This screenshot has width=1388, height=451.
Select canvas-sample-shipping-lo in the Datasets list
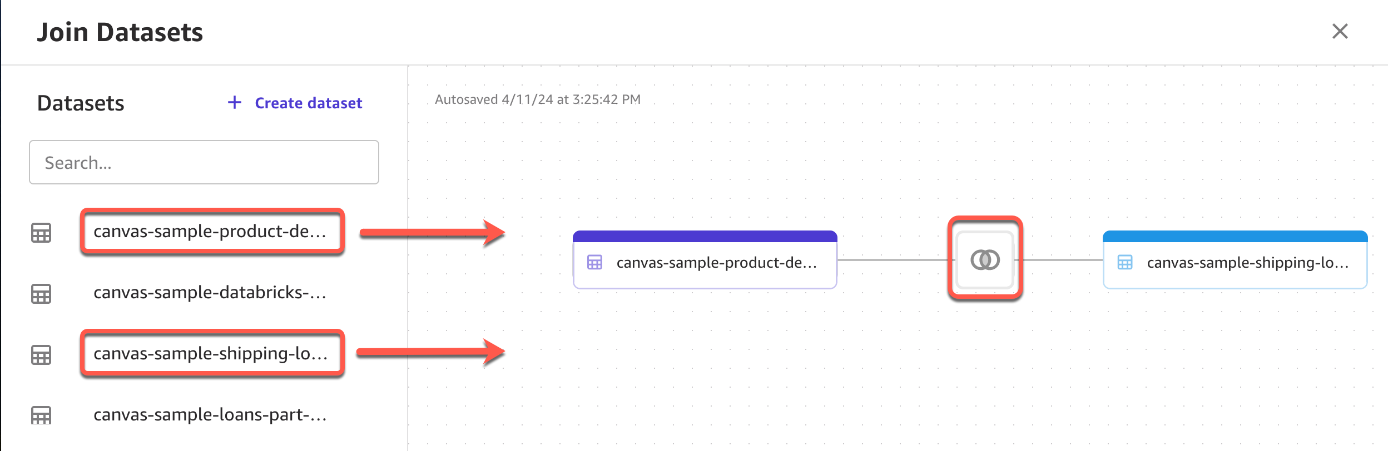(x=210, y=353)
